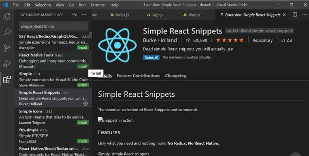The width and height of the screenshot is (309, 156).
Task: Open the Go menu
Action: [71, 5]
